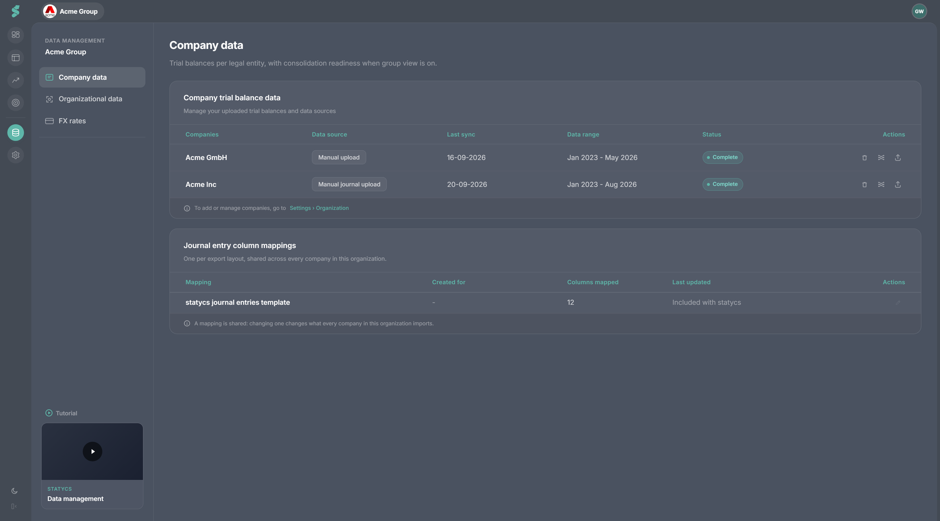The height and width of the screenshot is (521, 940).
Task: Click the Data source column header
Action: pos(329,135)
